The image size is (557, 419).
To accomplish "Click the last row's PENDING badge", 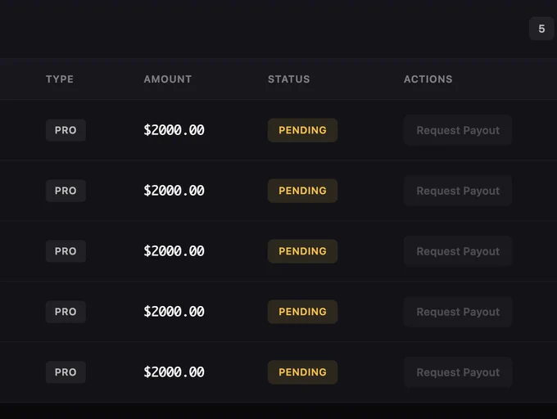I will coord(302,372).
